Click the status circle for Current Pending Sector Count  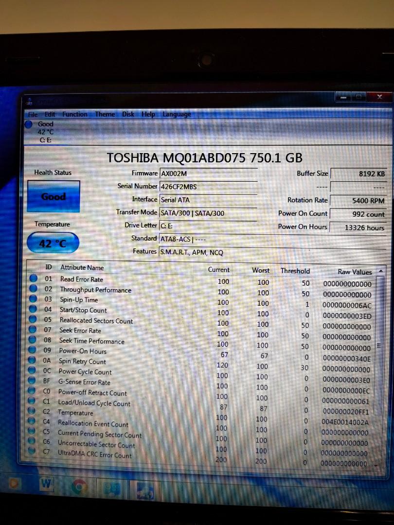(x=32, y=431)
